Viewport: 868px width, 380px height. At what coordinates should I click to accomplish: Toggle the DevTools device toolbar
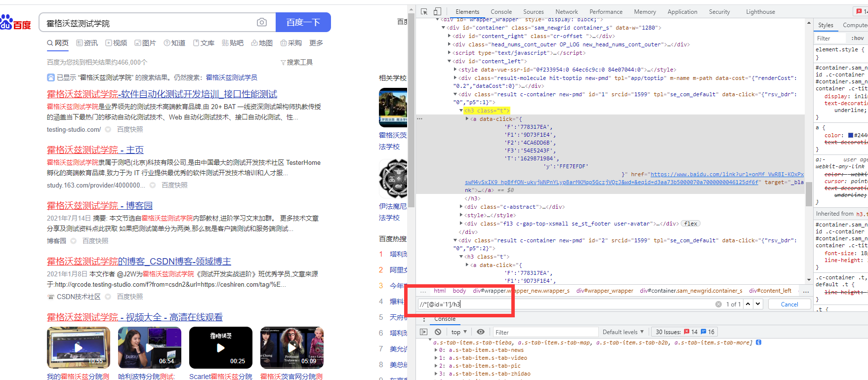pyautogui.click(x=437, y=11)
